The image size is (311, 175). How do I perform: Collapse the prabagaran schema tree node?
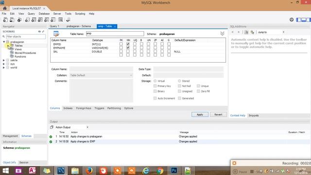(x=4, y=42)
